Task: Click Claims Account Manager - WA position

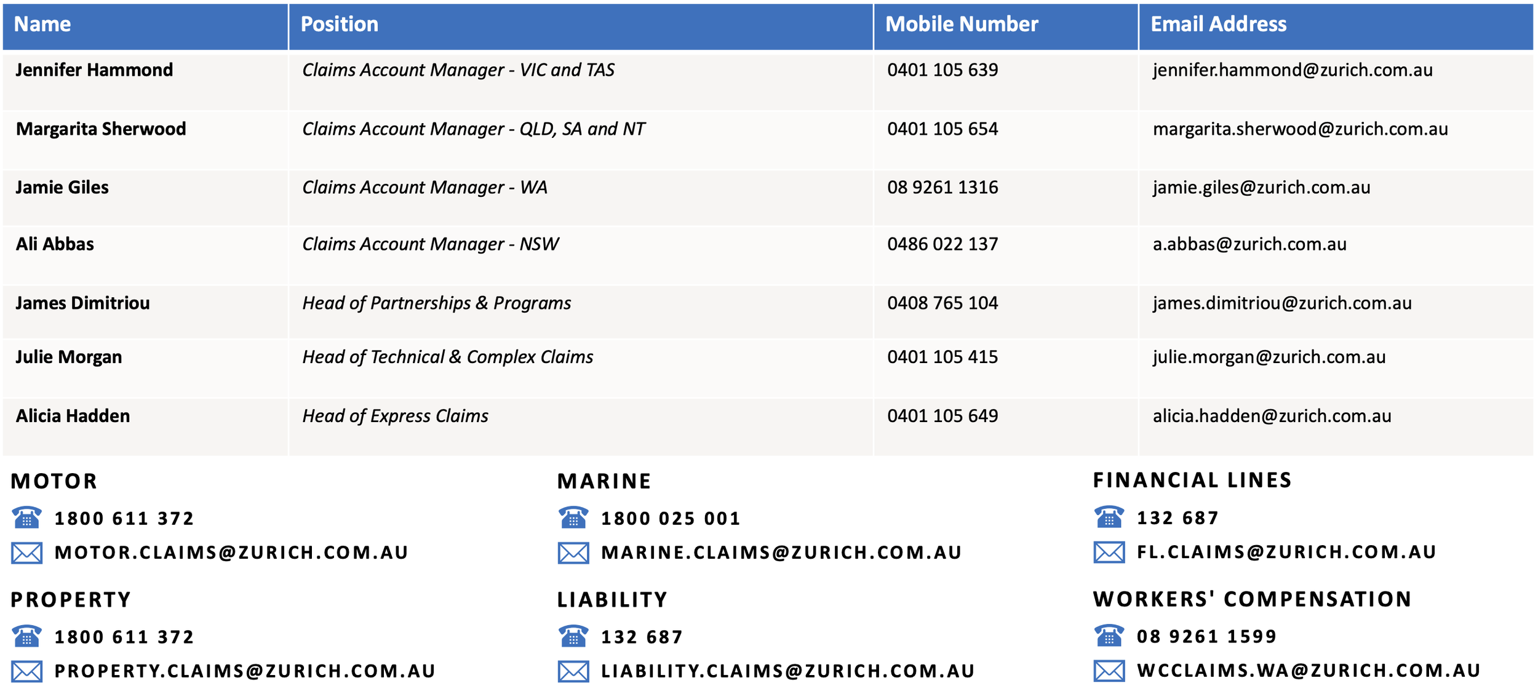Action: pos(424,188)
